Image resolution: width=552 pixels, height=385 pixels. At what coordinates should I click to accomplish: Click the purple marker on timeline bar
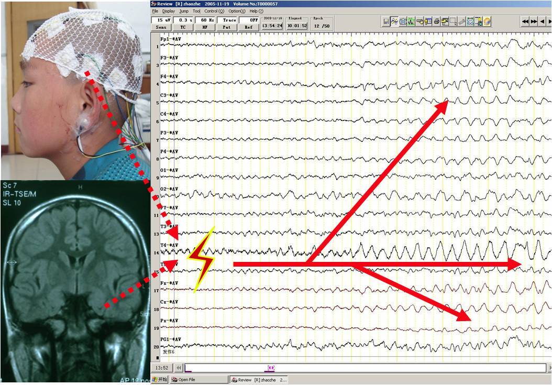click(271, 368)
